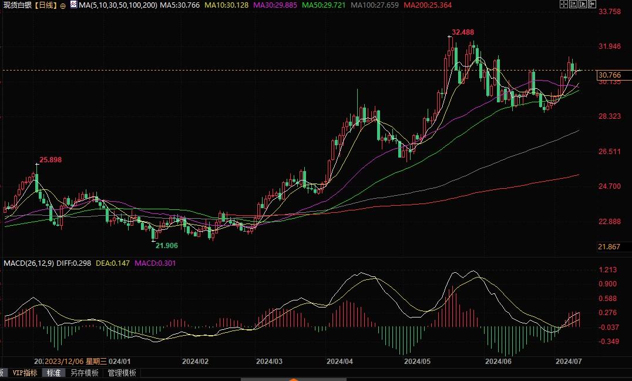The width and height of the screenshot is (632, 381).
Task: Select the 标准 template tab
Action: pos(53,373)
